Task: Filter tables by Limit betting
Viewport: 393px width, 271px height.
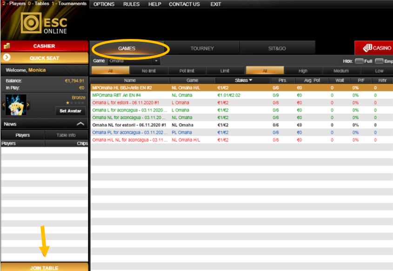Action: (x=225, y=71)
